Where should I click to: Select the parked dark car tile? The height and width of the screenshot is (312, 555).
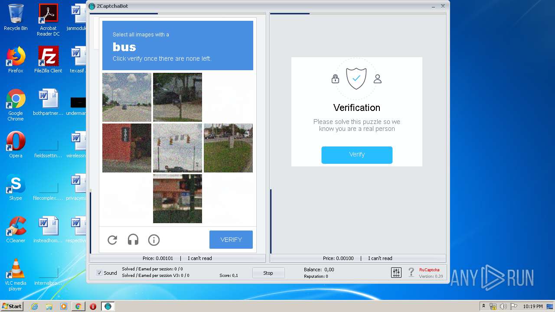click(x=177, y=97)
